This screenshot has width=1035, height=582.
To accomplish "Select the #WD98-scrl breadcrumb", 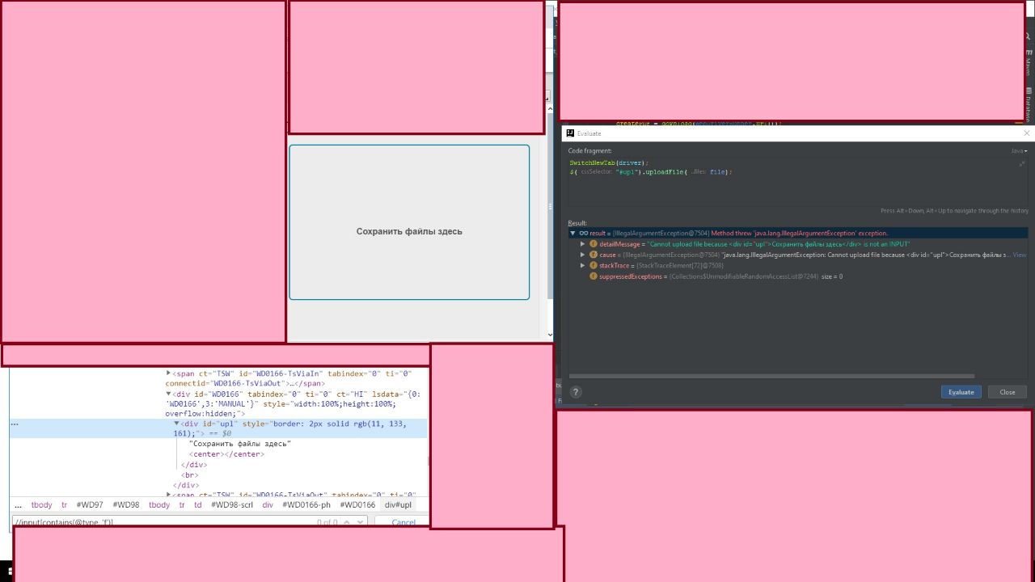I will click(x=232, y=505).
